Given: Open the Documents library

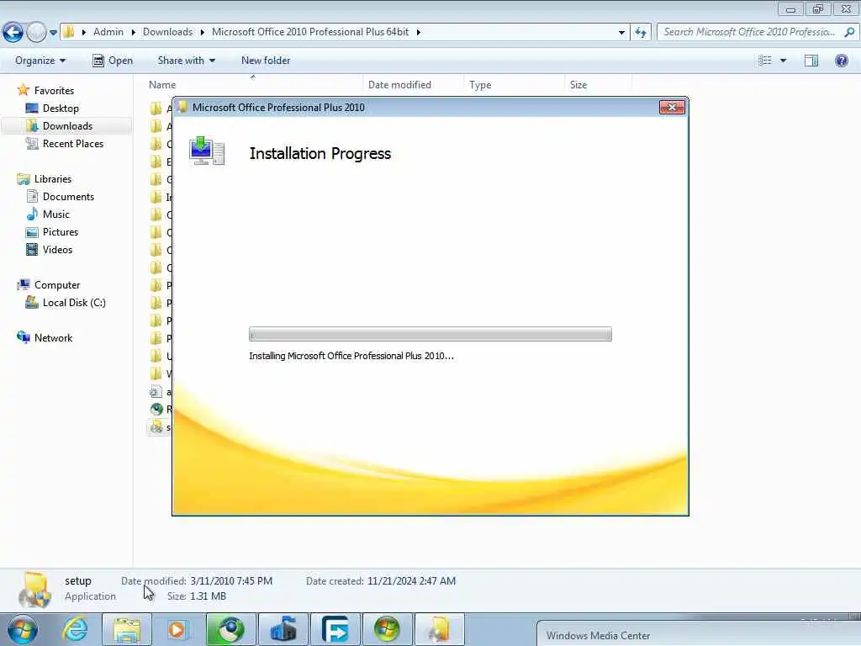Looking at the screenshot, I should (68, 197).
